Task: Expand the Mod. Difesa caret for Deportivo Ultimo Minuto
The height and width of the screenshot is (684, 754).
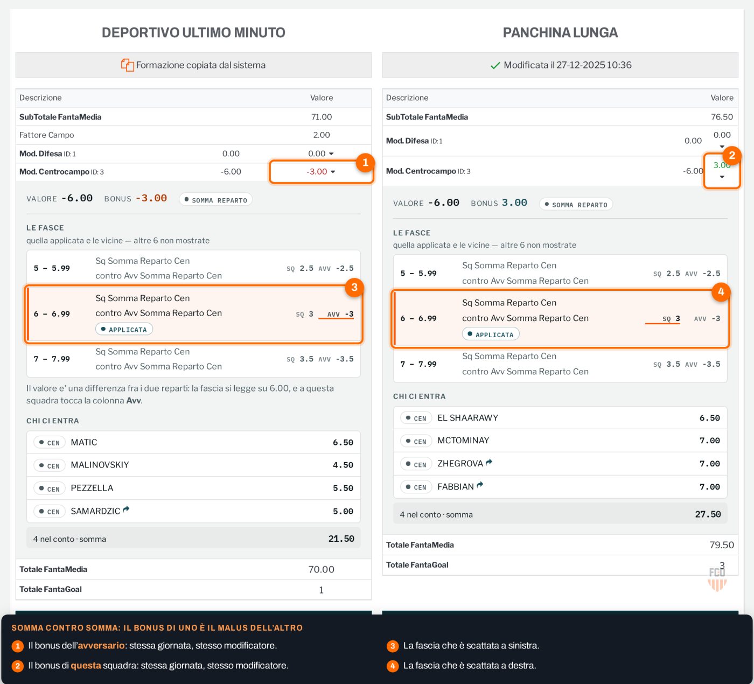Action: [331, 154]
